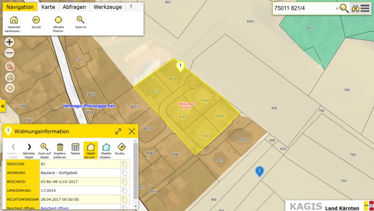Start Routen navigation to object
The width and height of the screenshot is (374, 211).
[x=122, y=147]
